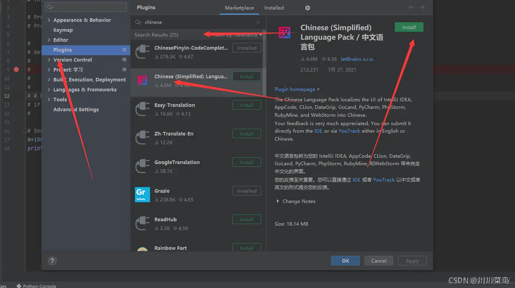Expand Languages & Frameworks node
Image resolution: width=515 pixels, height=288 pixels.
[x=49, y=89]
